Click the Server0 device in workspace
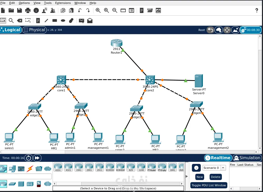The image size is (263, 192). (199, 81)
